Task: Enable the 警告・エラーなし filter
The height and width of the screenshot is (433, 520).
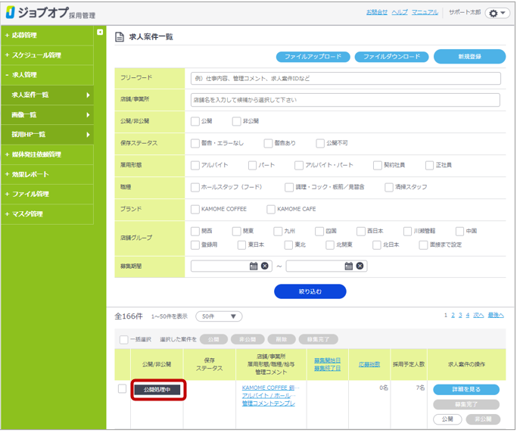Action: pos(195,143)
